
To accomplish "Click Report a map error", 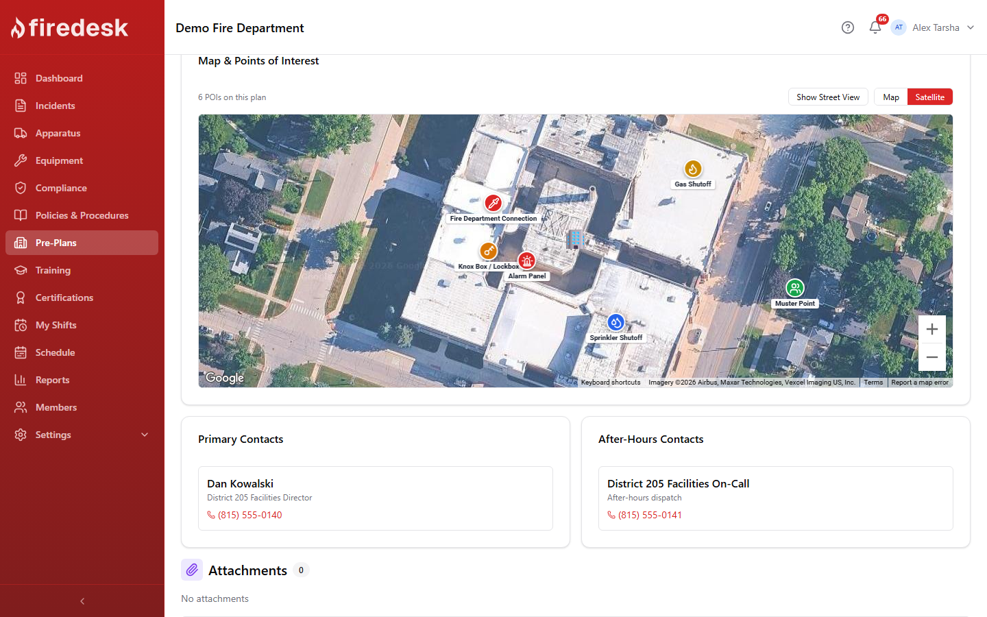I will click(920, 383).
